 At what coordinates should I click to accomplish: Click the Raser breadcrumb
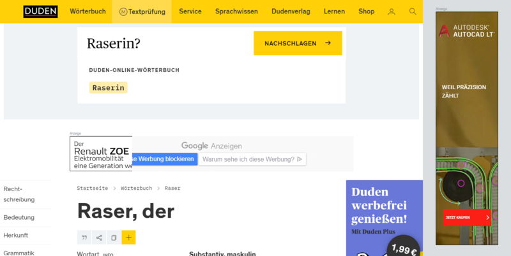[x=172, y=188]
